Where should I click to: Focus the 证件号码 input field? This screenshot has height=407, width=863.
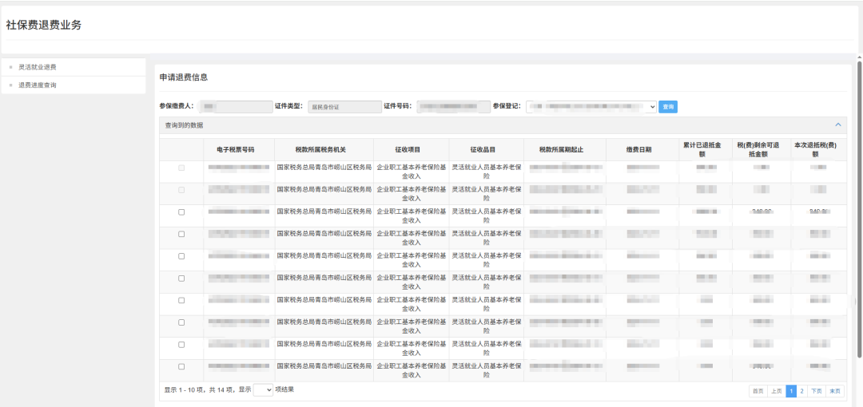click(x=453, y=107)
